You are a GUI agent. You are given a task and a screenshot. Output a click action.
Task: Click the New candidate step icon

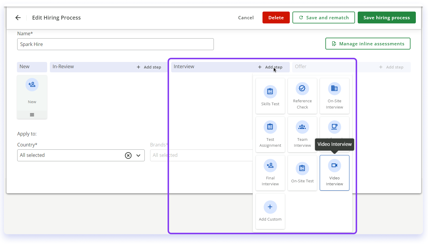[32, 85]
